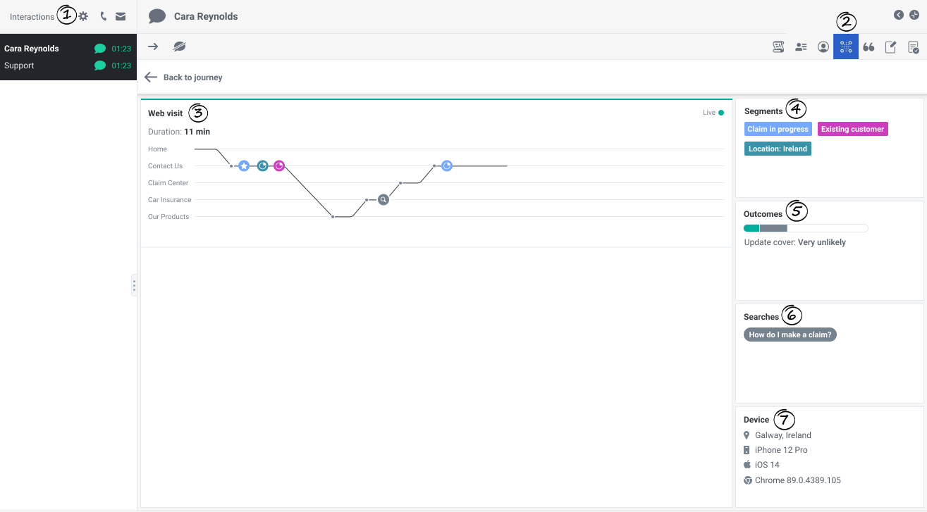This screenshot has width=927, height=512.
Task: Click the 'Our Products' page label
Action: [x=168, y=217]
